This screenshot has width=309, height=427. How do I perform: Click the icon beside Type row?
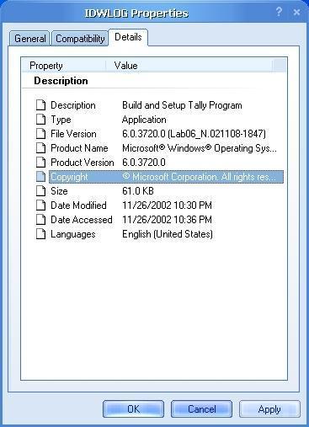(41, 120)
